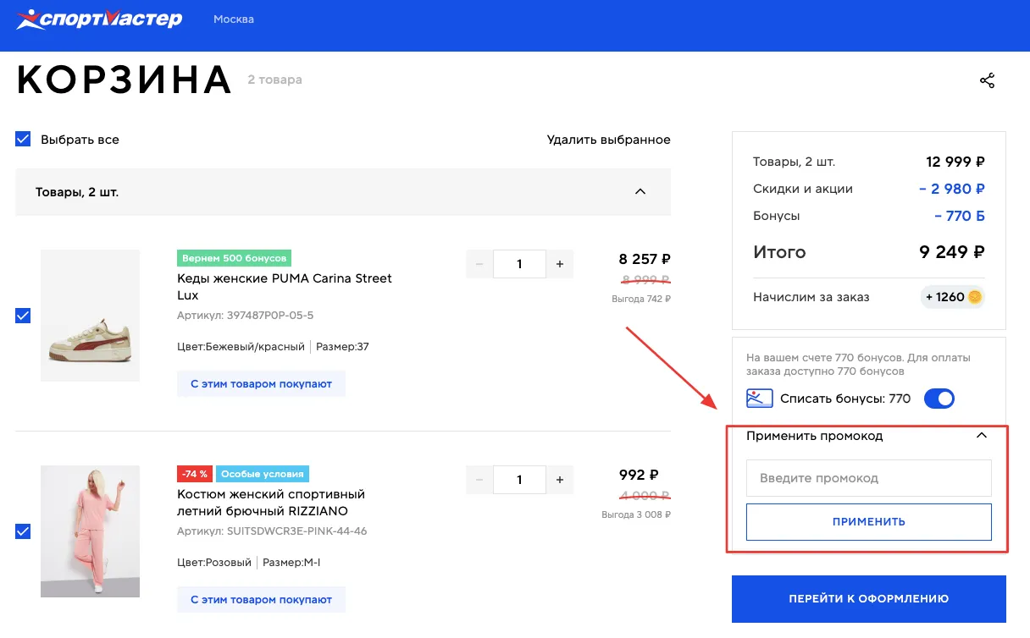Viewport: 1030px width, 638px height.
Task: Click the bonus card icon near Списать бонусы
Action: tap(760, 399)
